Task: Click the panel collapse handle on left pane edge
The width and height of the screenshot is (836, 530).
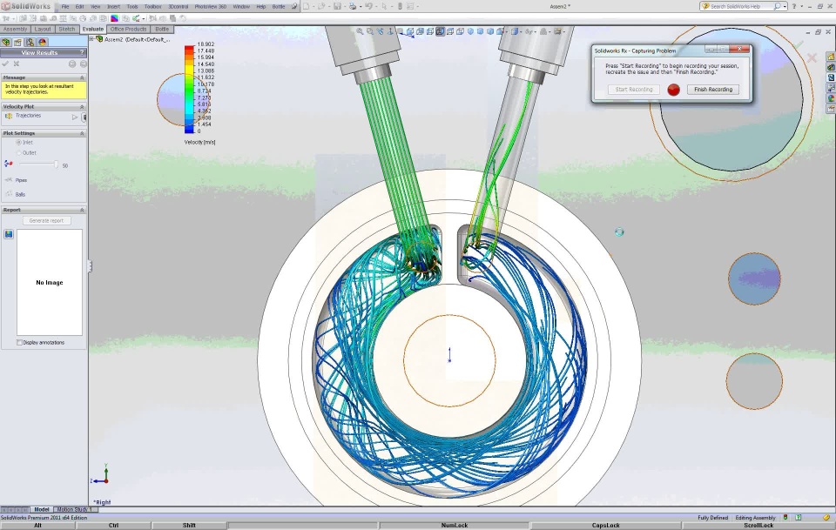Action: click(90, 265)
